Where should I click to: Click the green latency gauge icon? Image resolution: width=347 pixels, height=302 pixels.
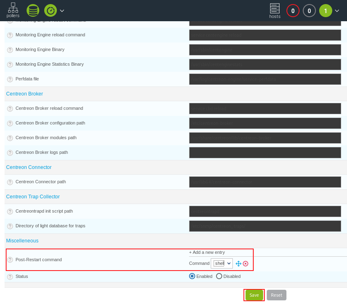tap(50, 10)
